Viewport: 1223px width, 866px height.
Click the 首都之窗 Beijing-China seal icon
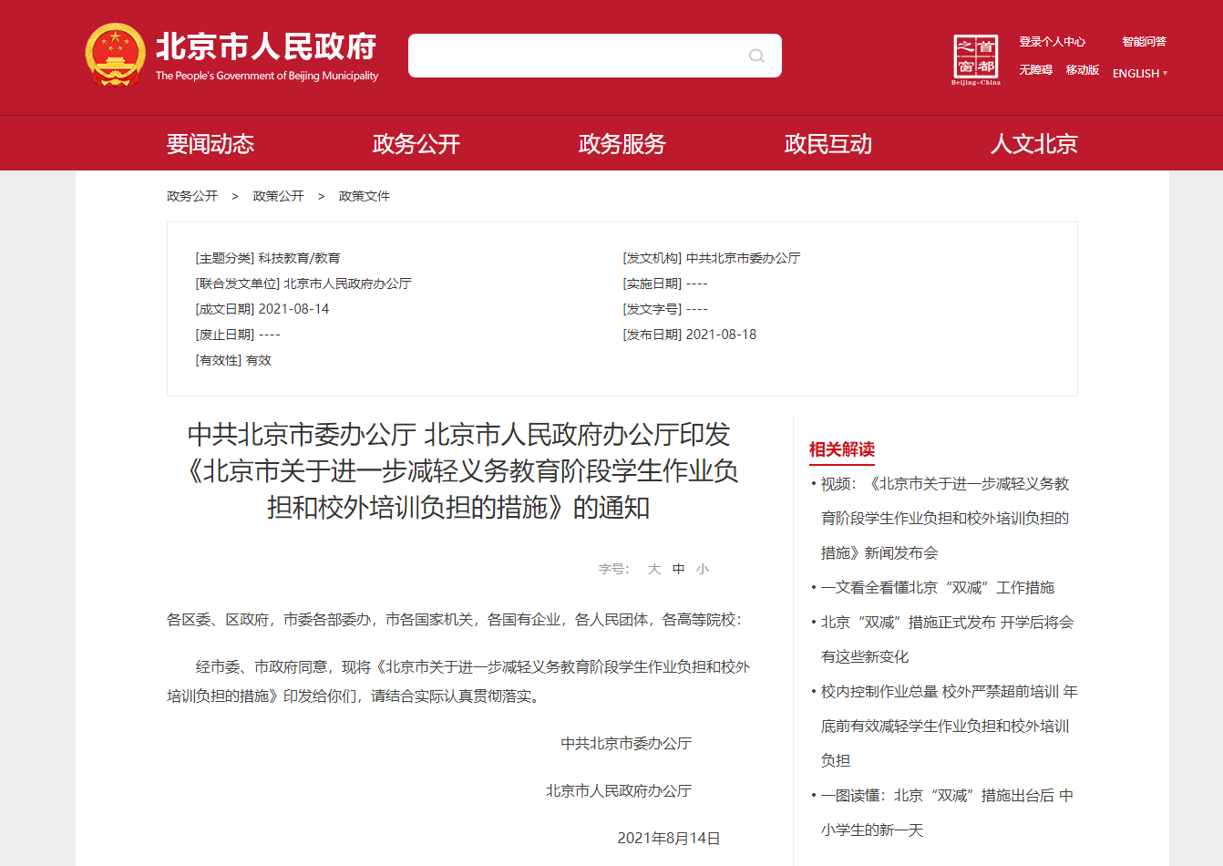point(976,59)
